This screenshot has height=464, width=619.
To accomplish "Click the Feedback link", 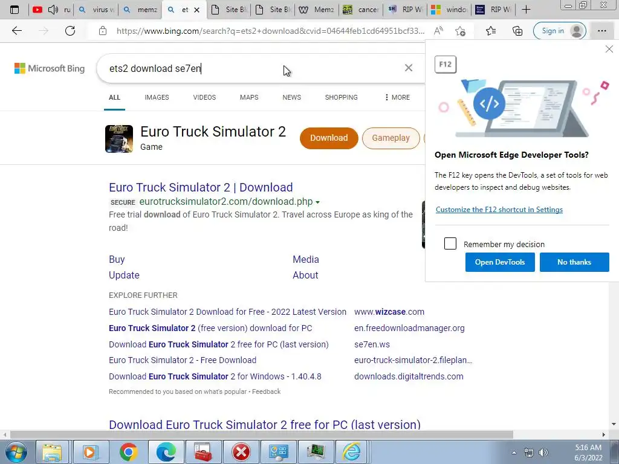I will pyautogui.click(x=267, y=391).
